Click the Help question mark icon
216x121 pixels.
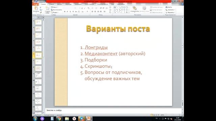coord(183,4)
